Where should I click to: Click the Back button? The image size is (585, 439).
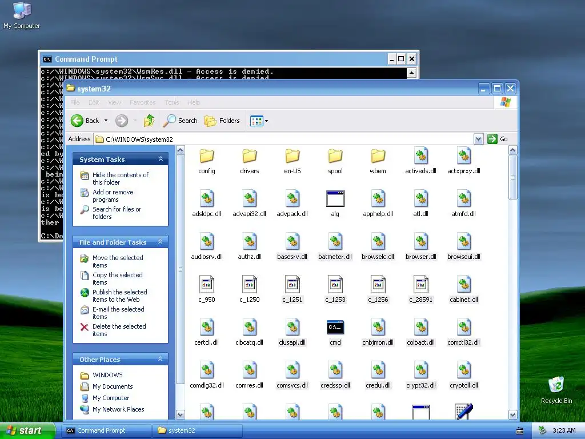85,121
